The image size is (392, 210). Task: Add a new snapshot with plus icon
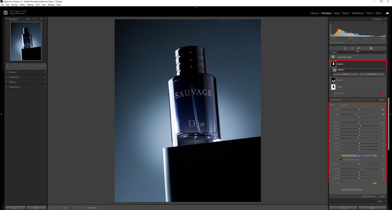pos(45,77)
